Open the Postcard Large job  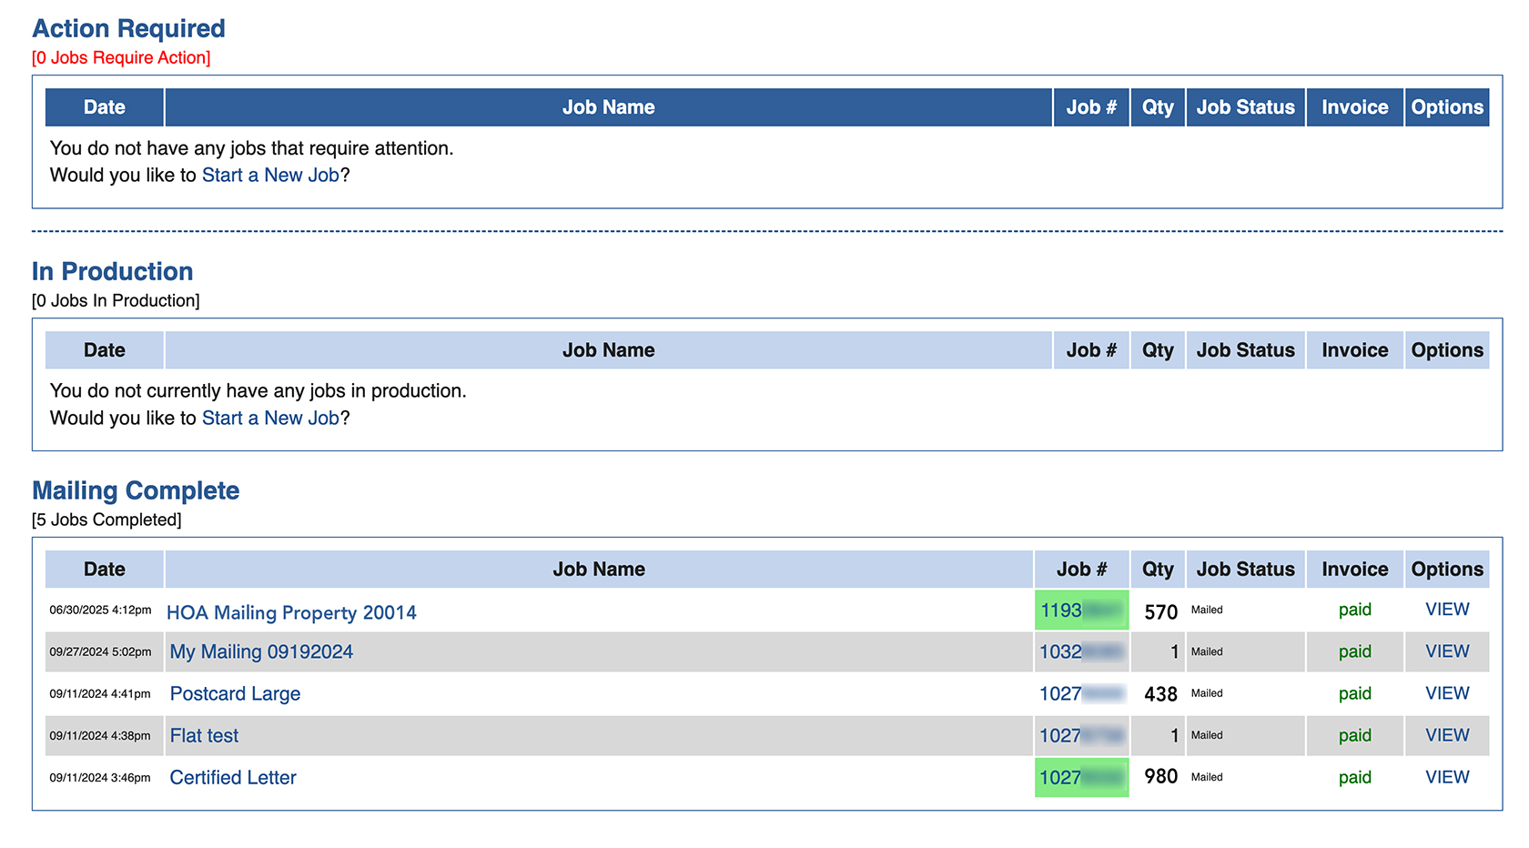pyautogui.click(x=235, y=693)
